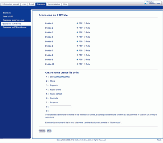The width and height of the screenshot is (163, 143).
Task: Open the E-mail tab
Action: (x=32, y=4)
